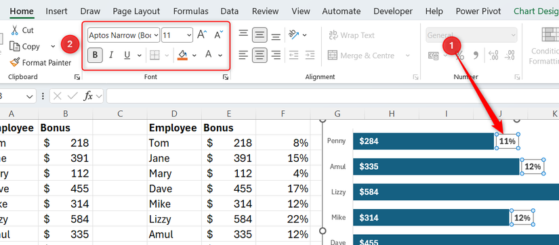The height and width of the screenshot is (245, 559).
Task: Align text left
Action: (x=243, y=55)
